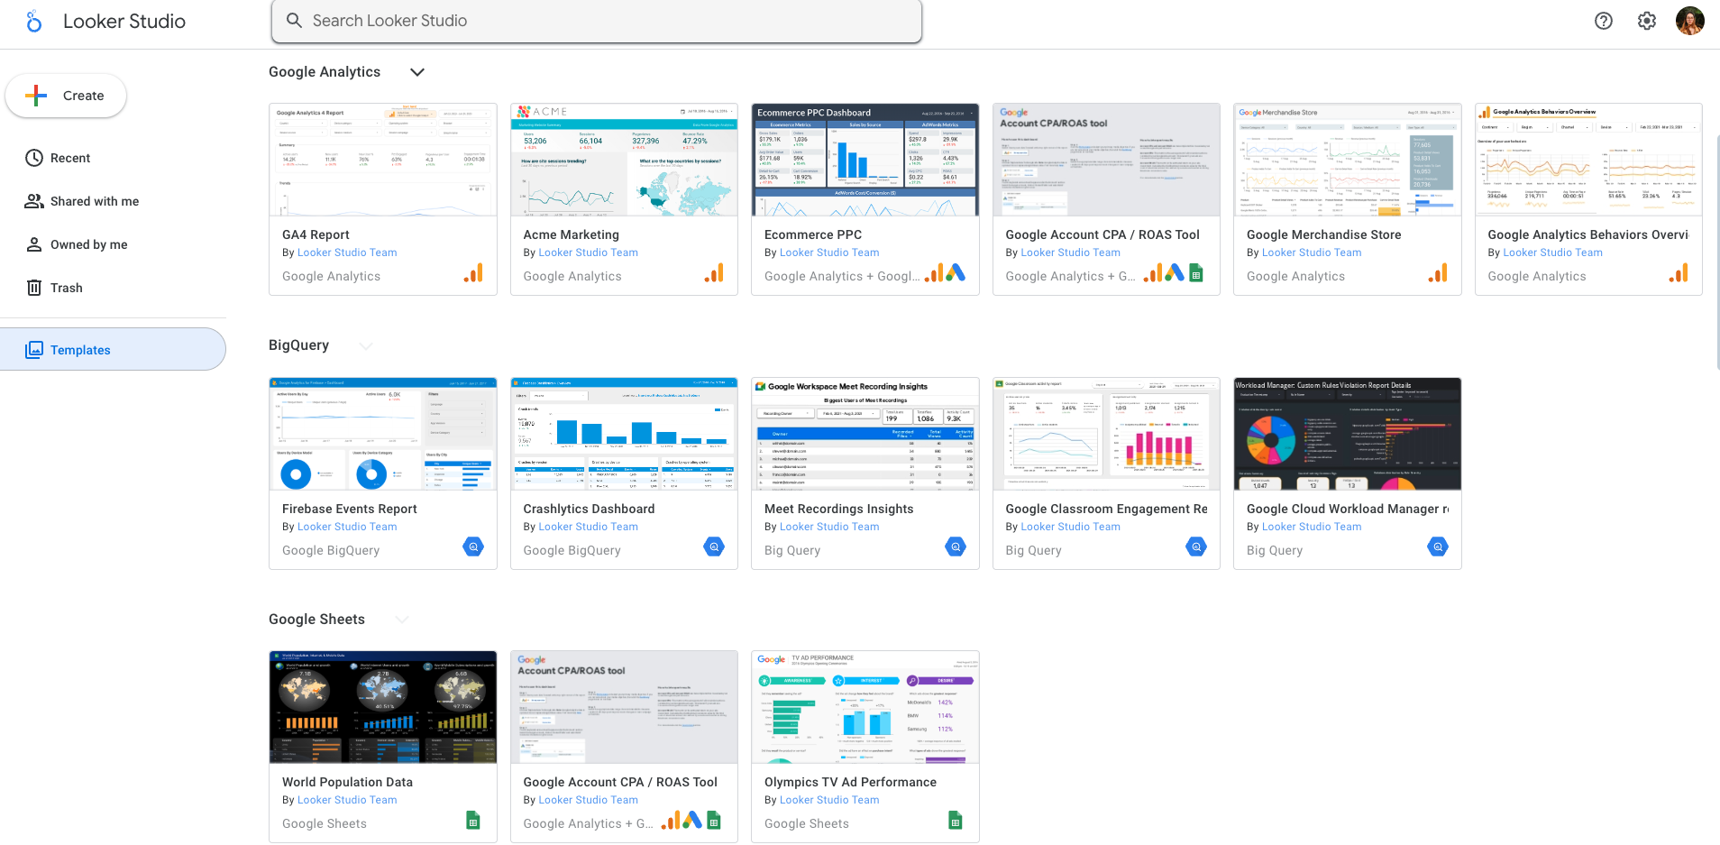Toggle the Google Sheets section chevron
Viewport: 1720px width, 845px height.
tap(402, 620)
